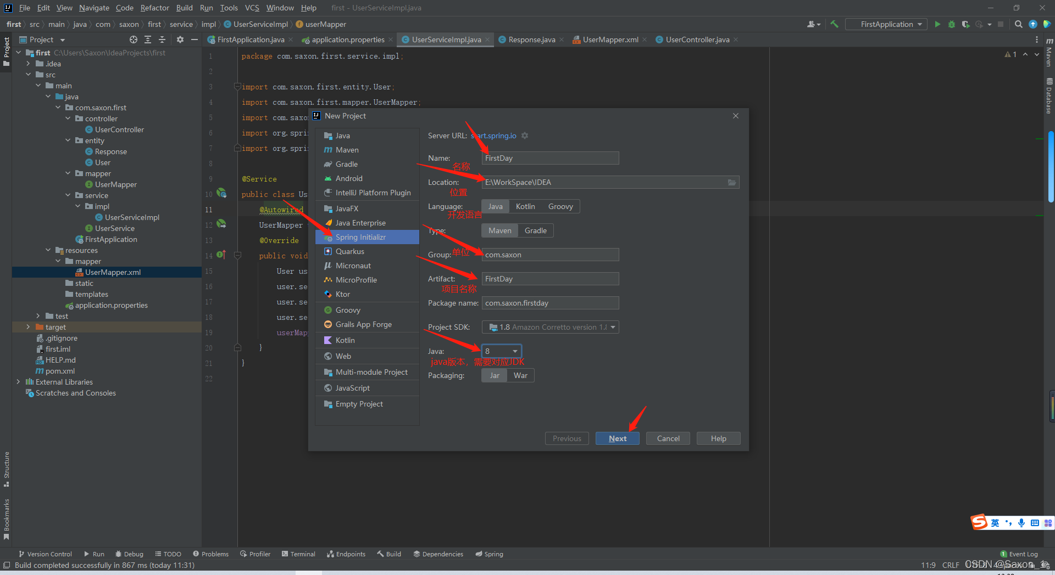The image size is (1055, 575).
Task: Click the Select Opened File target icon
Action: (134, 40)
